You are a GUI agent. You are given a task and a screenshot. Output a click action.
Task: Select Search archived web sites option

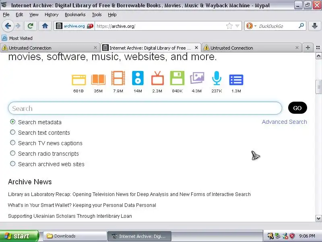click(12, 164)
